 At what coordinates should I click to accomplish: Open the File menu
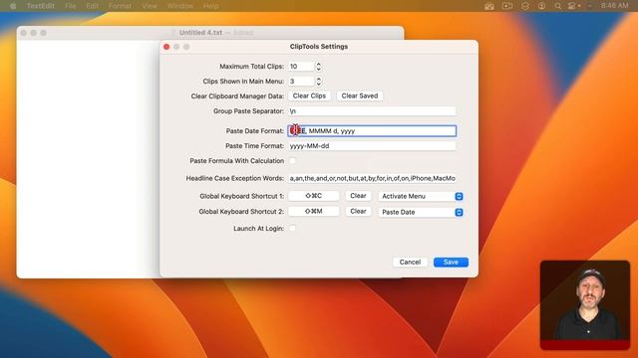click(71, 6)
